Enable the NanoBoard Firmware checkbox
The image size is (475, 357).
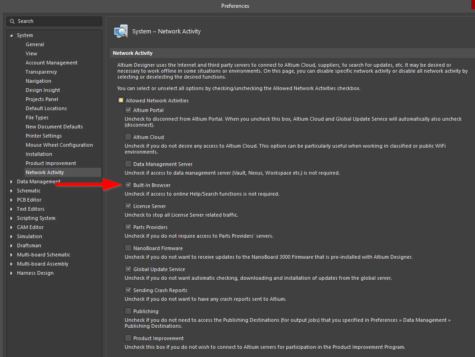(128, 248)
